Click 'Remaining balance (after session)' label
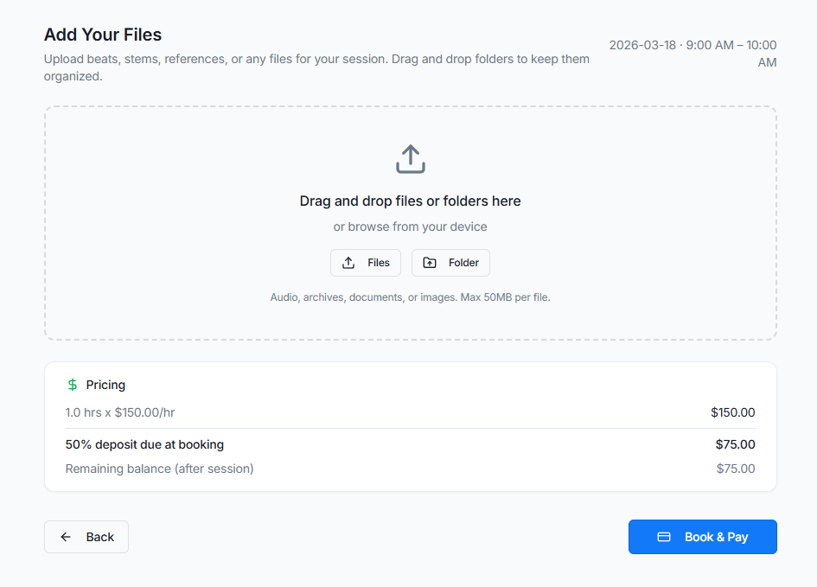817x587 pixels. [159, 469]
